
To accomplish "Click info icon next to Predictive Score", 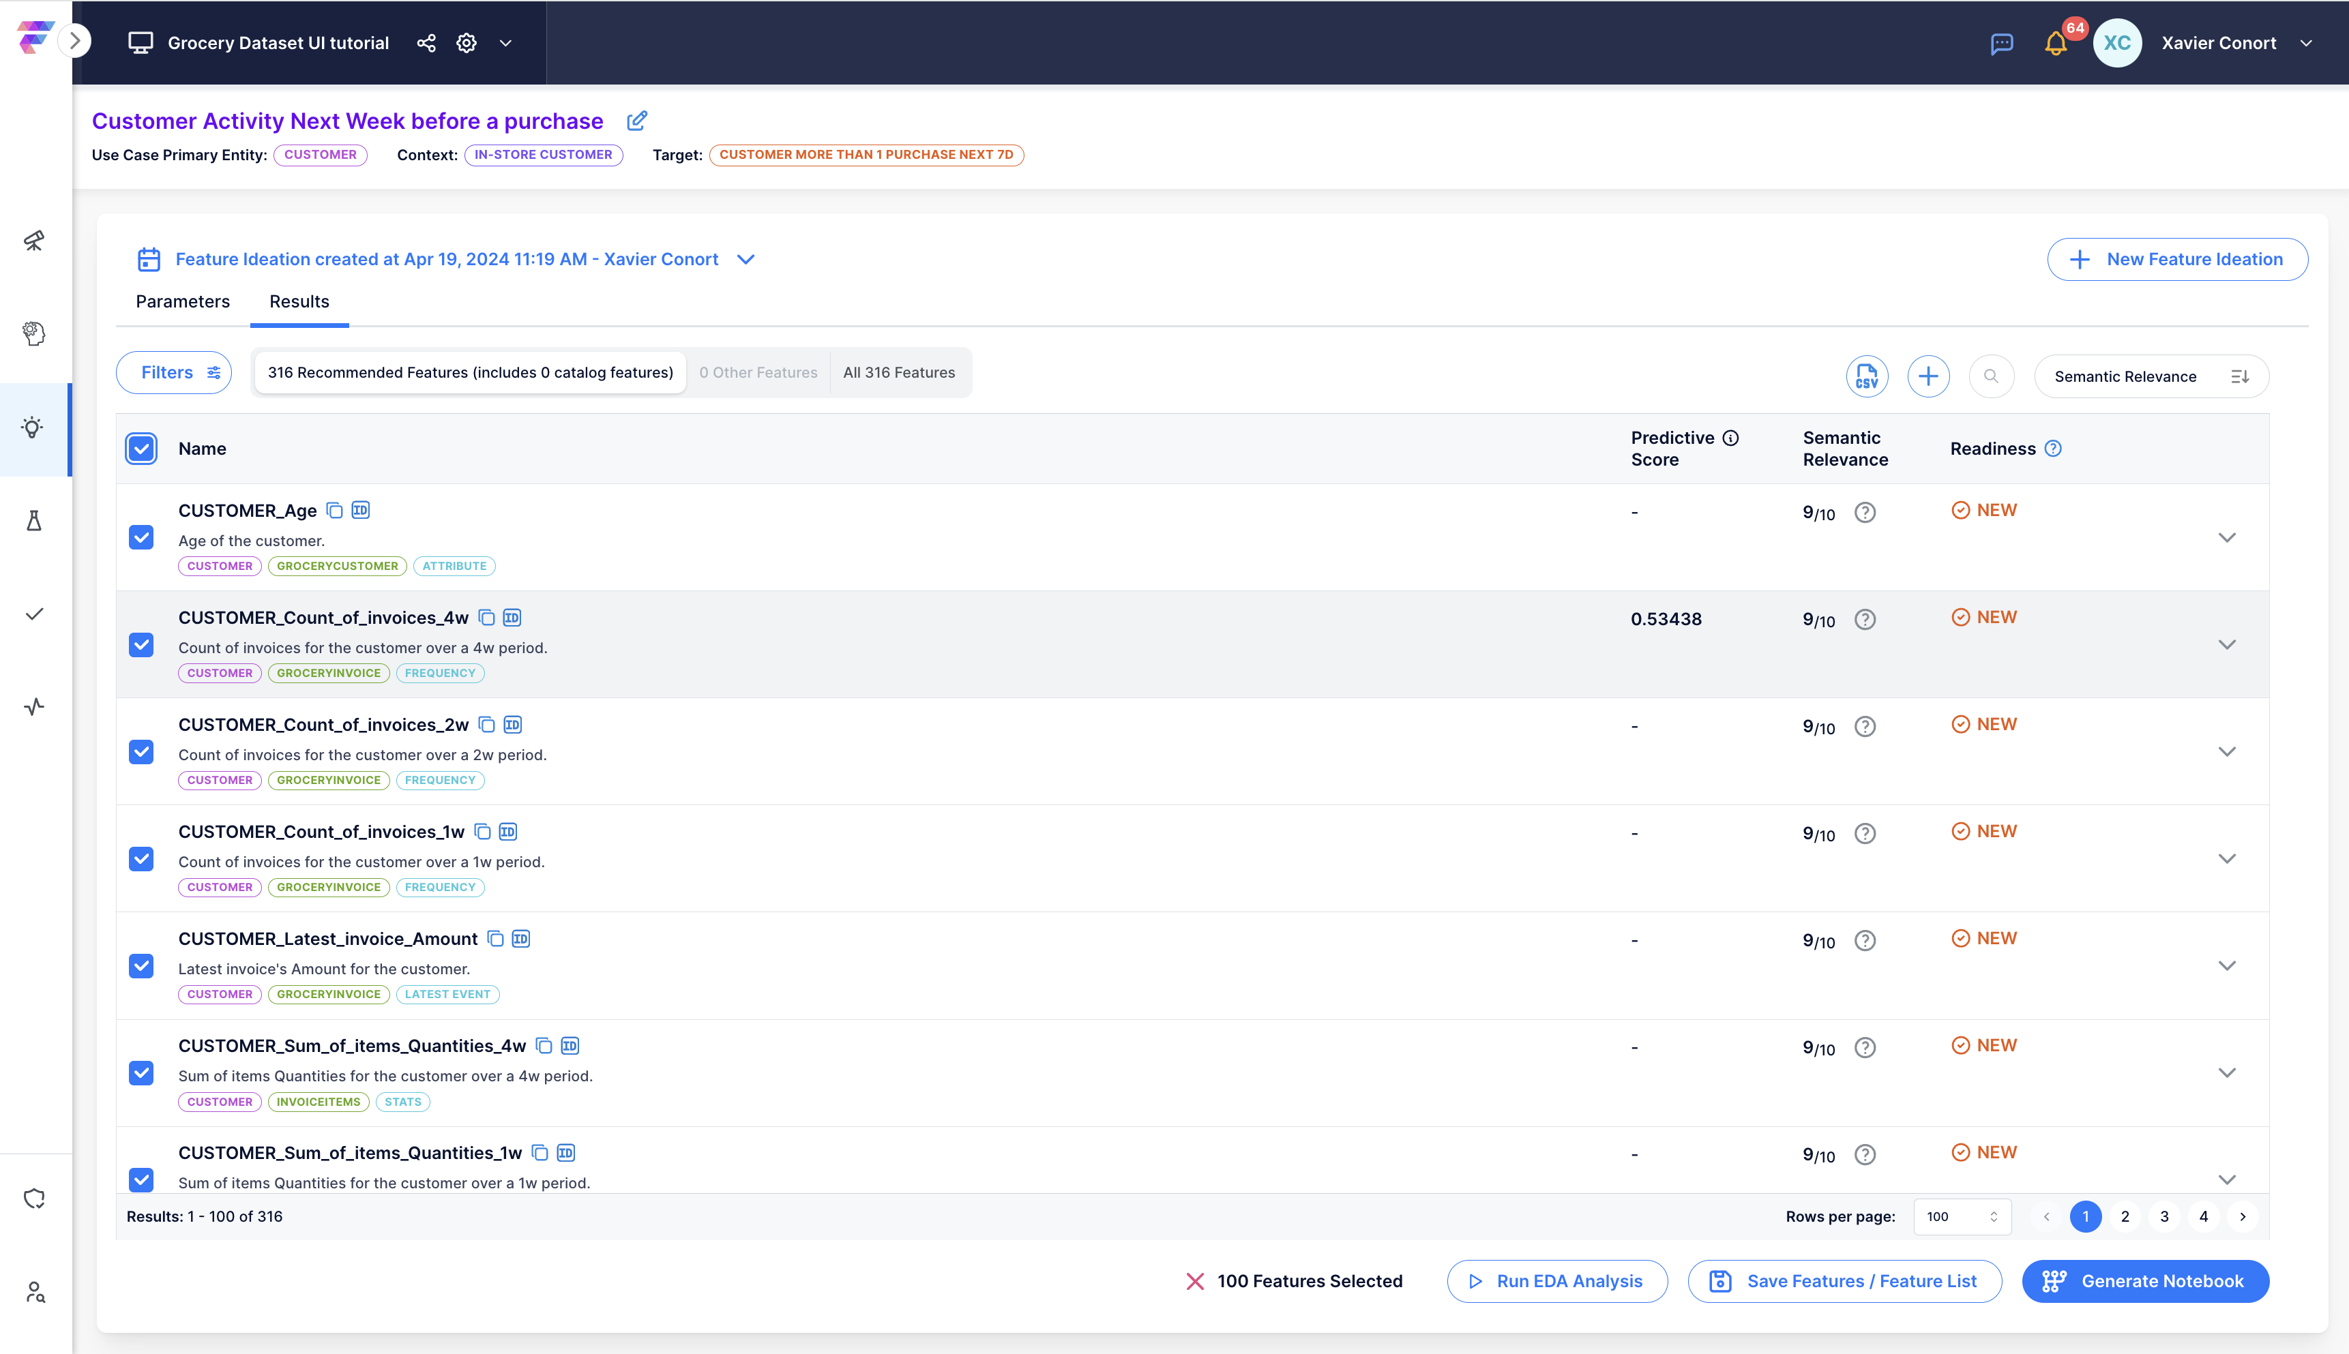I will [1730, 438].
